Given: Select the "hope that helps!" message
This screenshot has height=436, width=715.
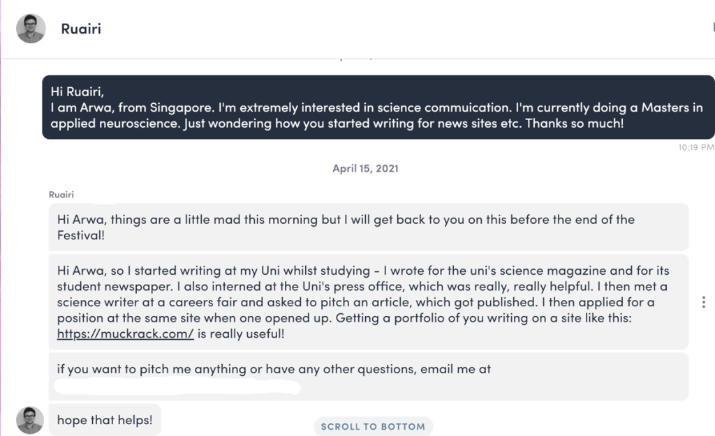Looking at the screenshot, I should pos(105,420).
